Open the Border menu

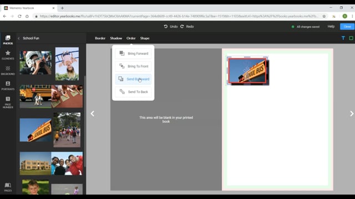point(100,38)
